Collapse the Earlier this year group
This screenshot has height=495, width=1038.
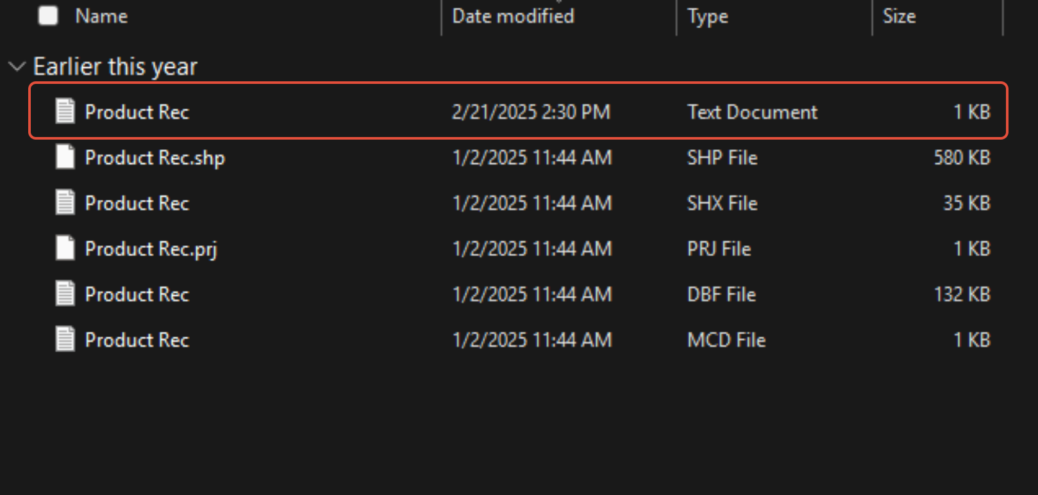17,66
